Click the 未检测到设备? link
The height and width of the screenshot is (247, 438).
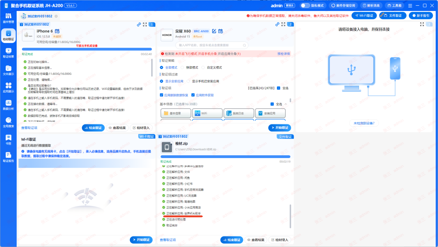coord(364,123)
